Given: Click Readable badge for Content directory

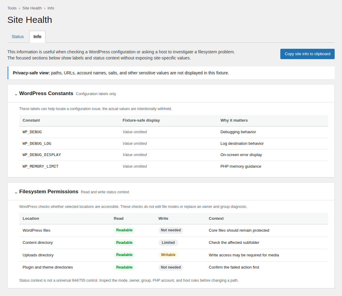Looking at the screenshot, I should tap(124, 243).
